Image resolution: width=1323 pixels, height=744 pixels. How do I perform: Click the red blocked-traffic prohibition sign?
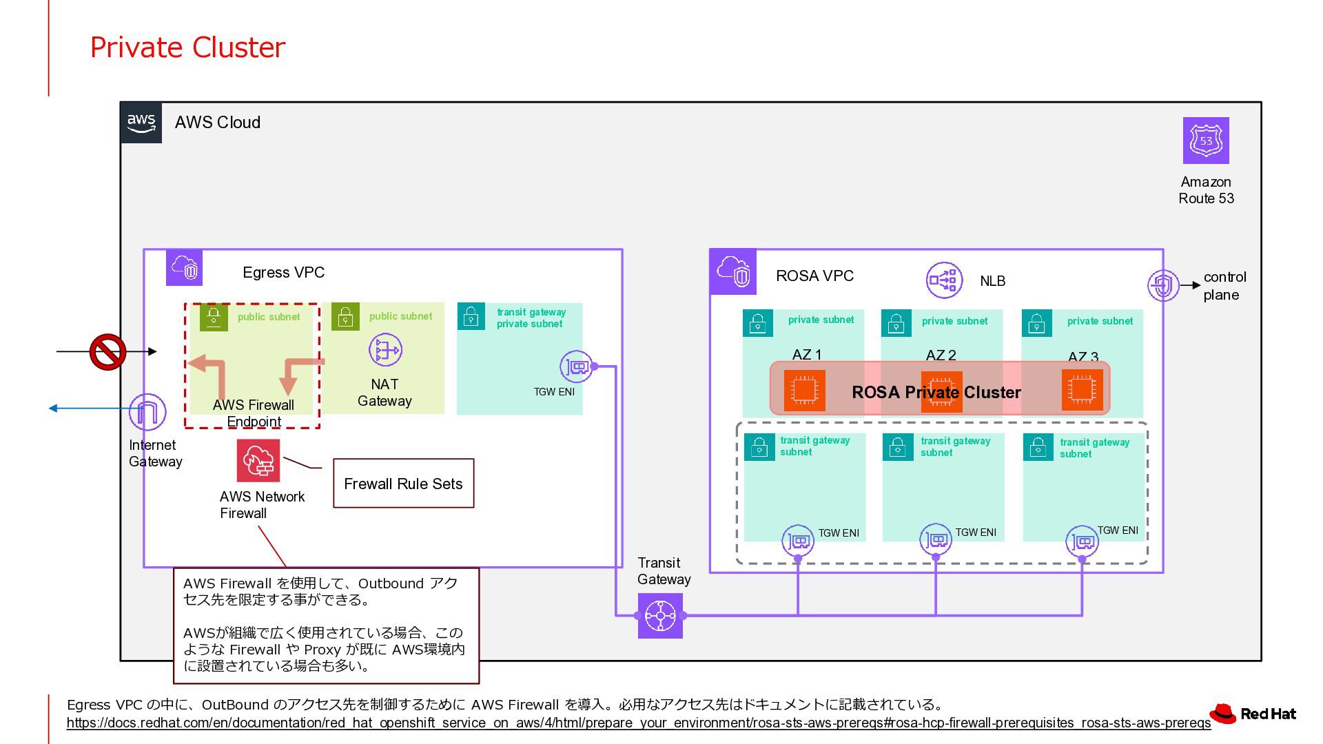tap(107, 352)
